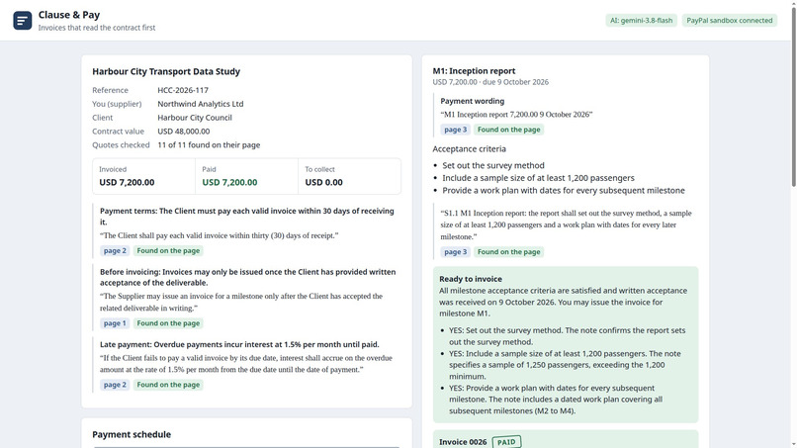Click the Invoiced USD 7,200.00 amount
The height and width of the screenshot is (448, 797).
pos(128,183)
